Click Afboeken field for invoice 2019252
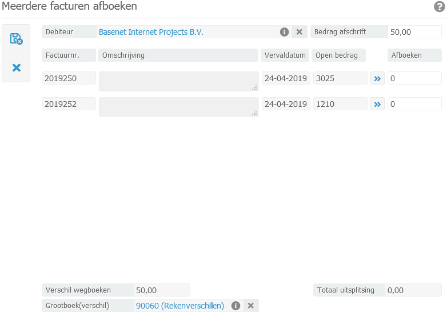The image size is (447, 316). [414, 104]
